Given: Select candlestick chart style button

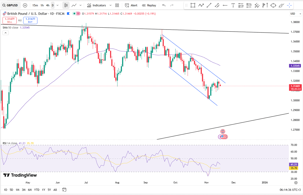Looking at the screenshot, I should coord(66,5).
